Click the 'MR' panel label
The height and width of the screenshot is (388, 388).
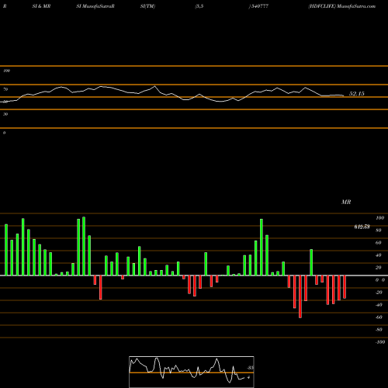coord(346,202)
